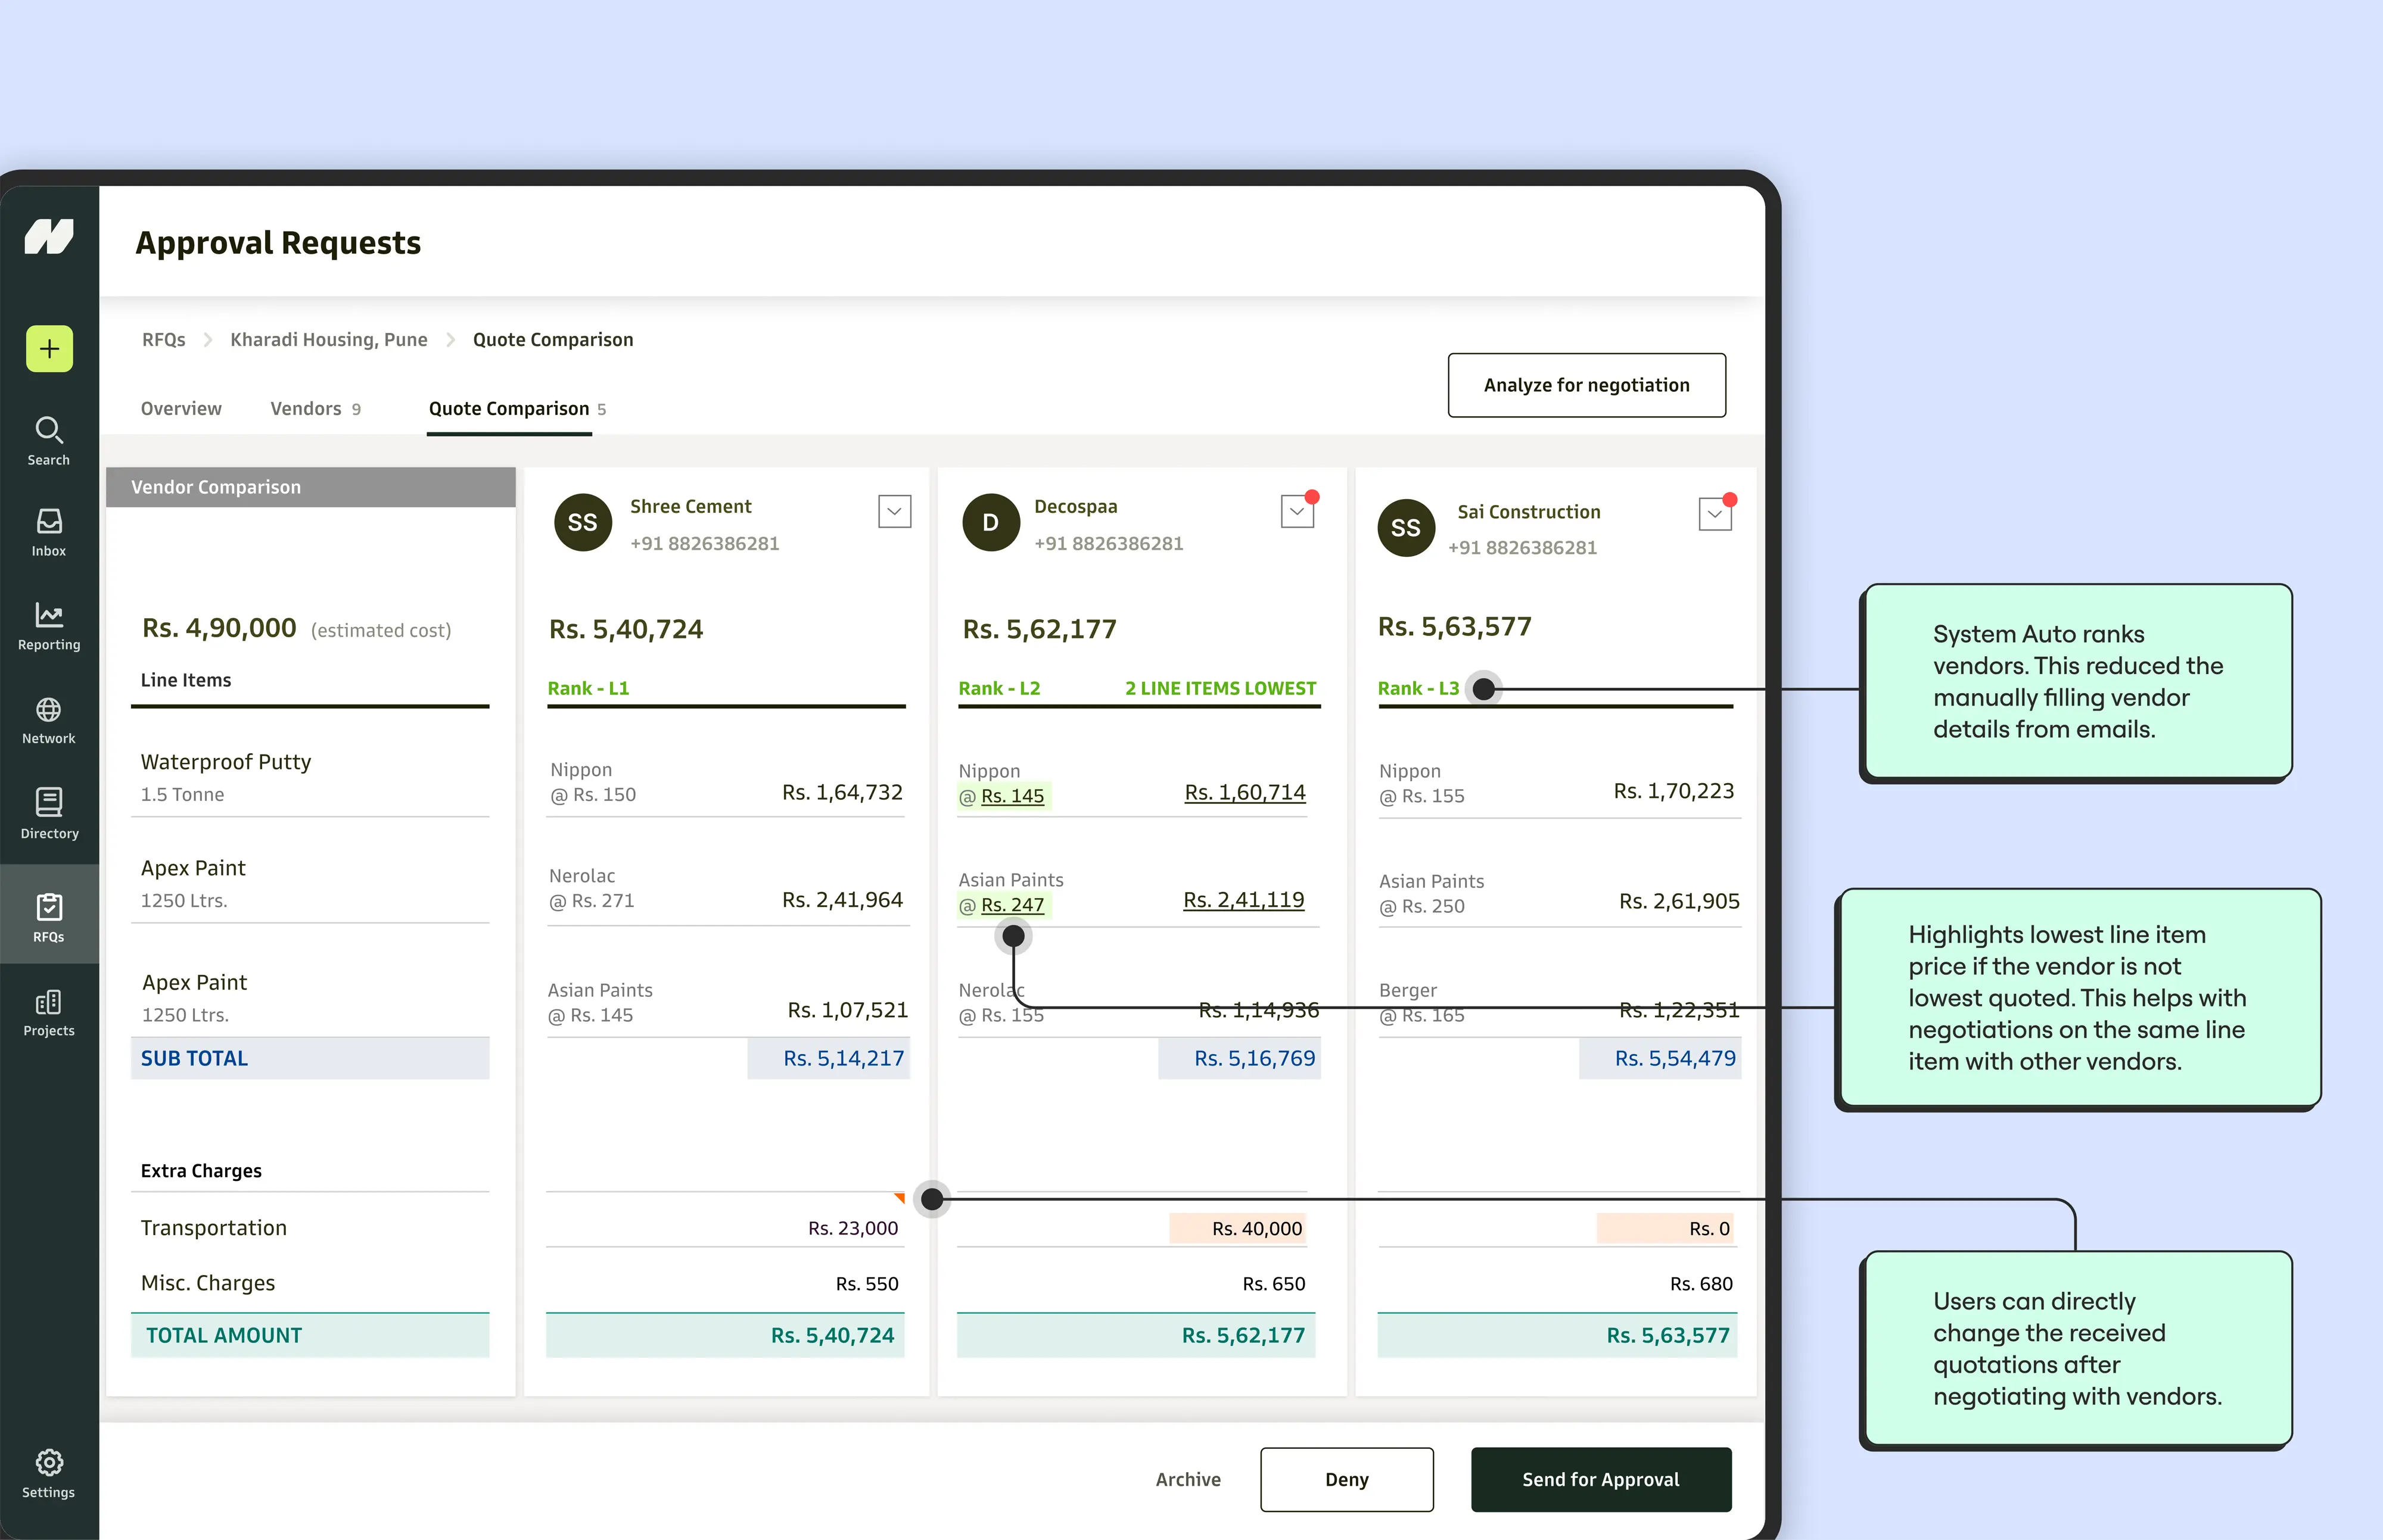This screenshot has width=2383, height=1540.
Task: Click Shree Cement vendor name
Action: click(x=690, y=506)
